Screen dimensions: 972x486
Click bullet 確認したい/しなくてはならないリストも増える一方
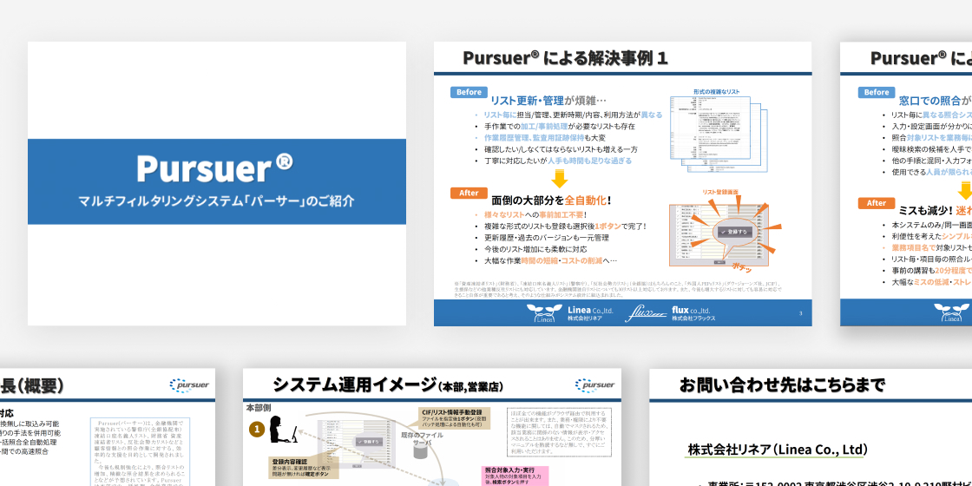561,149
